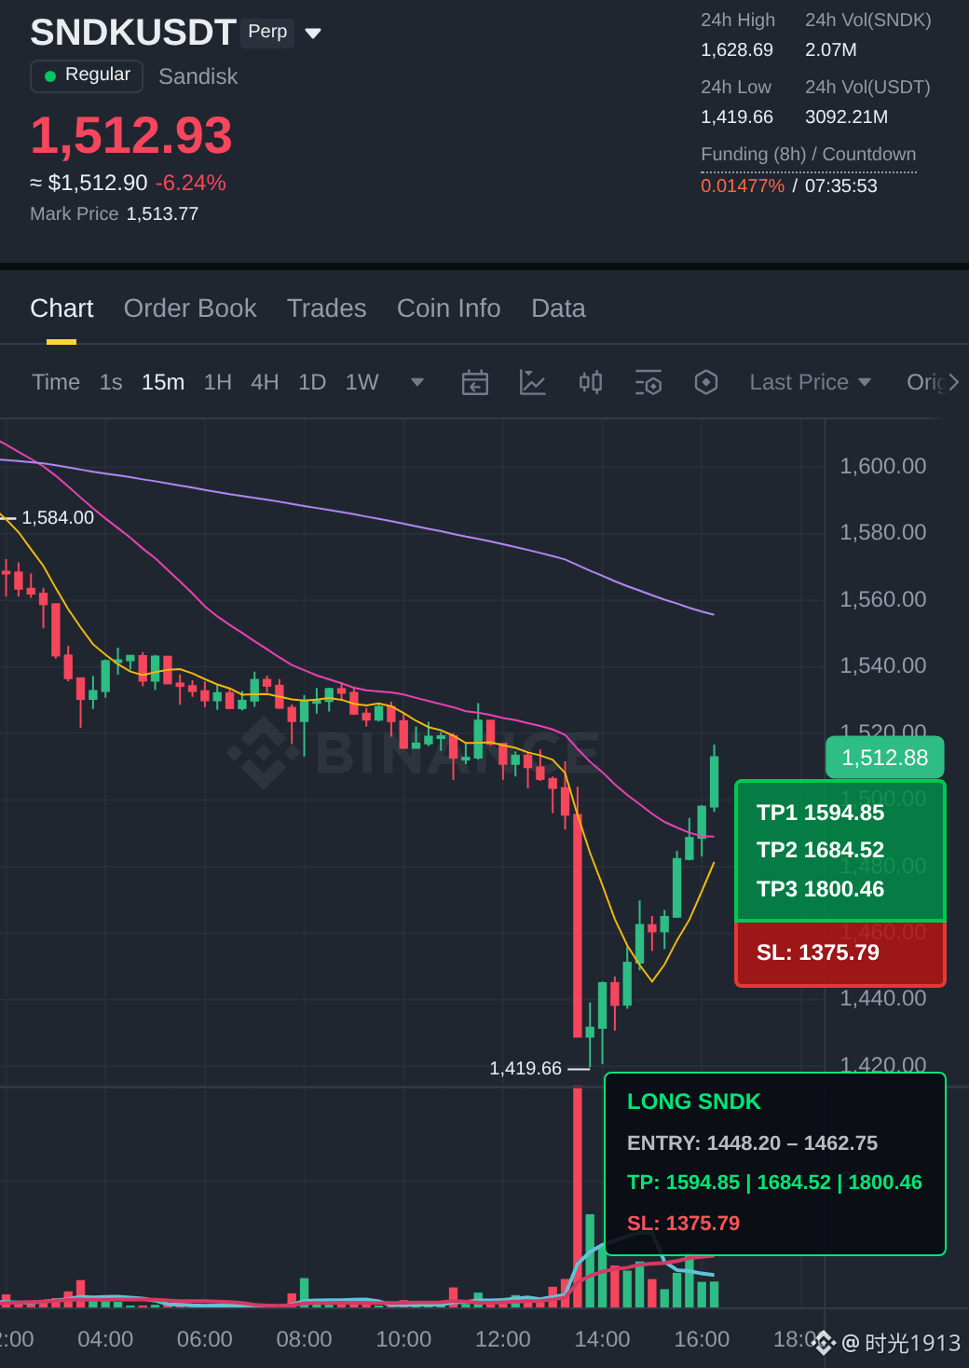Select the 1D interval
The image size is (969, 1368).
click(x=312, y=382)
